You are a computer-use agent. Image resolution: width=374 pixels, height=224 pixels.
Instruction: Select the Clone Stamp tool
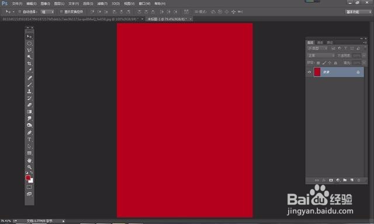click(x=29, y=91)
